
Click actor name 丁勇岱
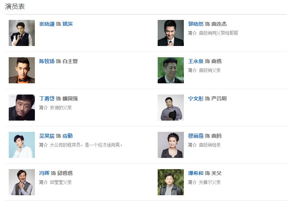[x=47, y=99]
